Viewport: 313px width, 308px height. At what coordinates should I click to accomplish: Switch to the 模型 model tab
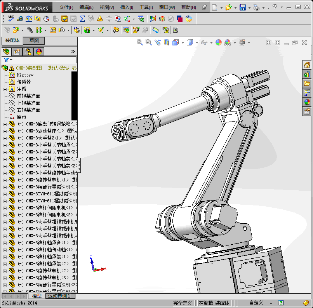coord(37,296)
